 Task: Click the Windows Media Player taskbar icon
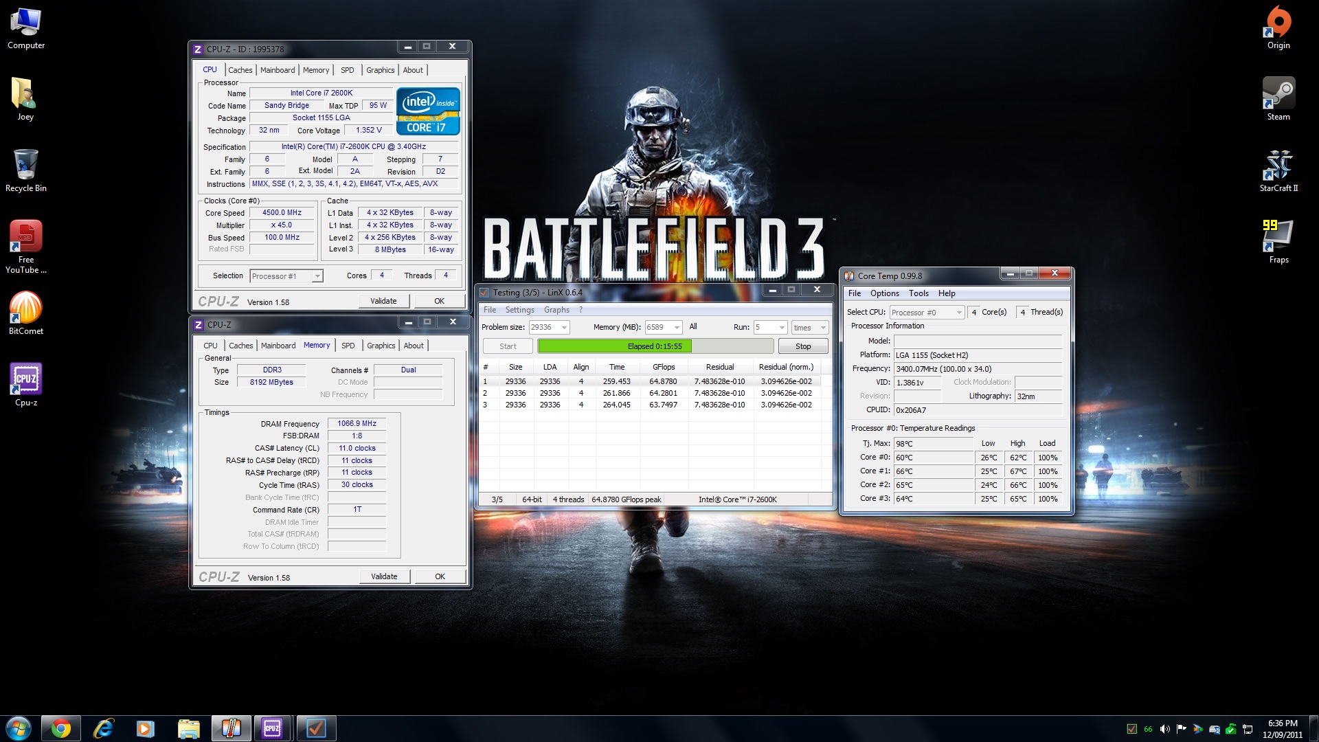[x=146, y=728]
